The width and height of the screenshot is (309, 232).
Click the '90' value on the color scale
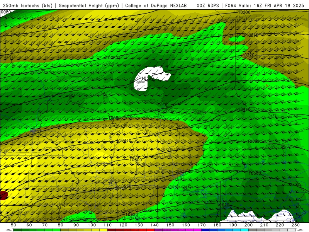point(76,225)
